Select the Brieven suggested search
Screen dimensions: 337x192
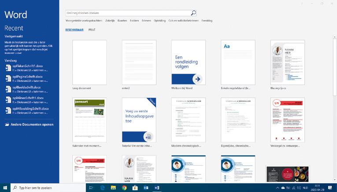(x=146, y=21)
